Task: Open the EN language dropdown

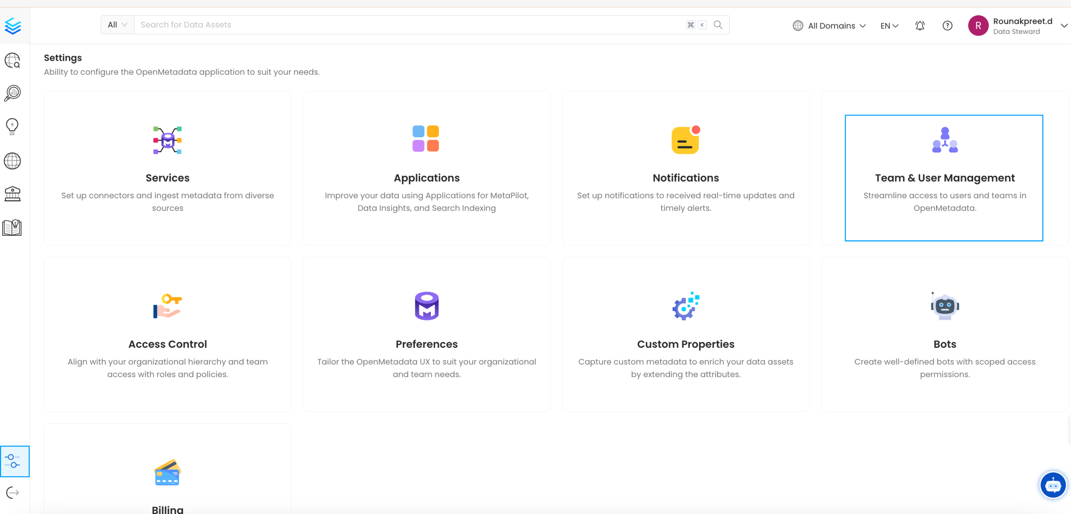Action: (x=889, y=26)
